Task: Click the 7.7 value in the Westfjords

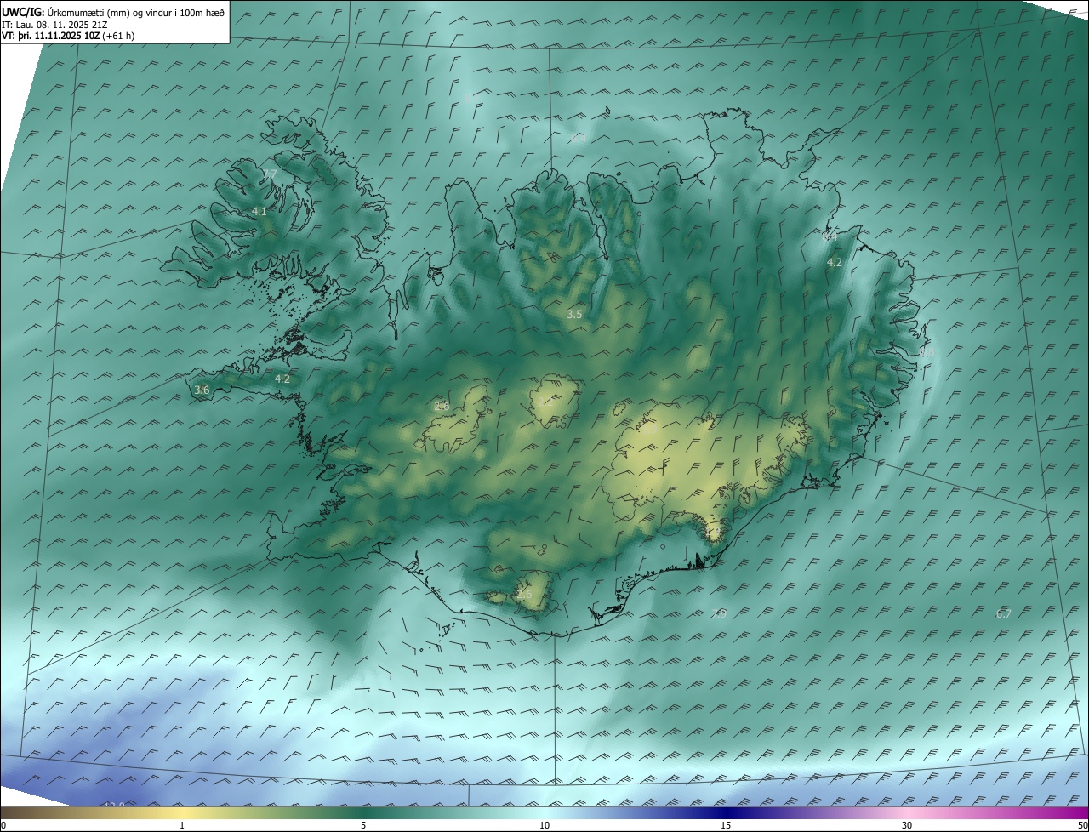Action: 270,174
